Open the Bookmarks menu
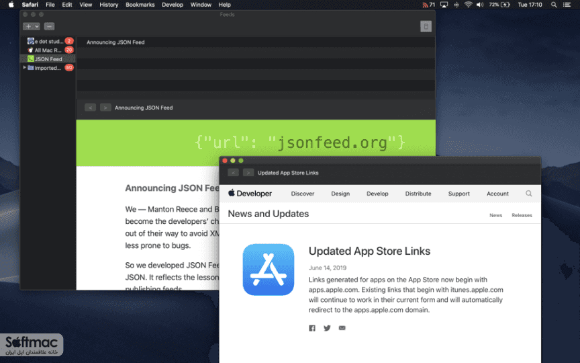 [140, 5]
